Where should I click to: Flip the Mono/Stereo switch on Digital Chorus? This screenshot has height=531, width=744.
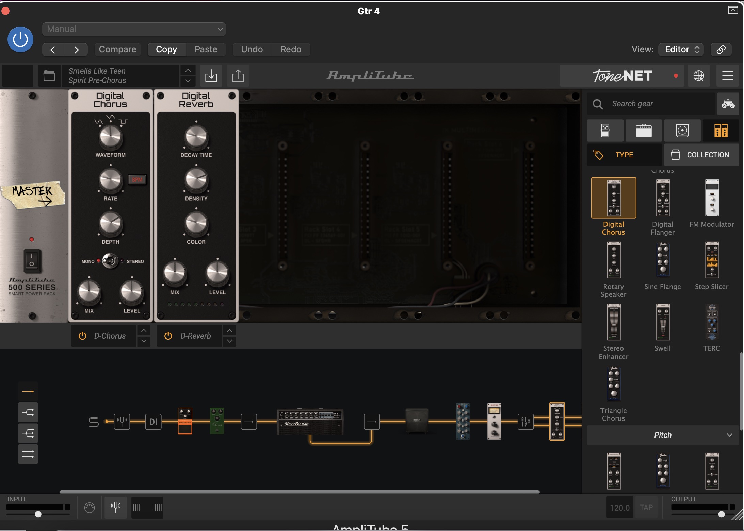pyautogui.click(x=110, y=261)
